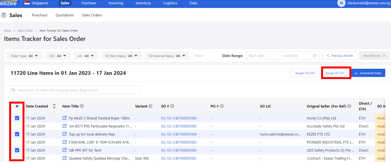Open SO Internal Status filter dropdown

(167, 56)
